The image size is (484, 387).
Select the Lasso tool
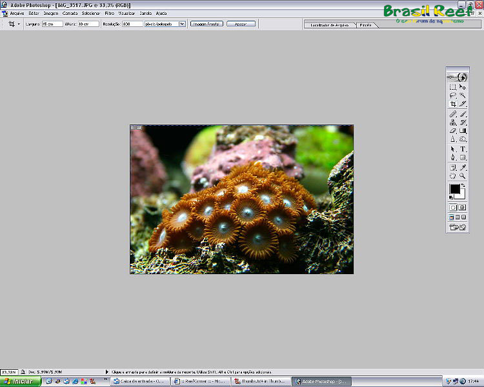point(453,95)
